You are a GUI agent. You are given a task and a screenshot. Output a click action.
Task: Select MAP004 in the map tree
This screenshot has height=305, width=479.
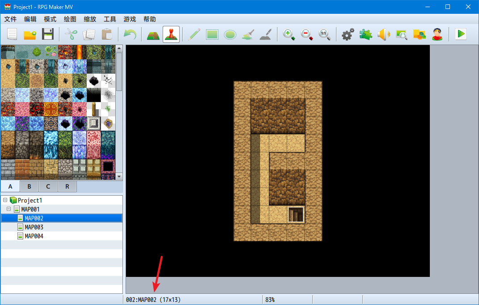[34, 236]
